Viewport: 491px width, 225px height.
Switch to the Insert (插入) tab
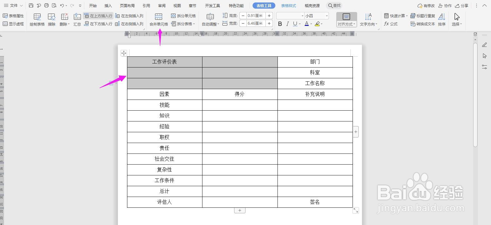pyautogui.click(x=108, y=6)
